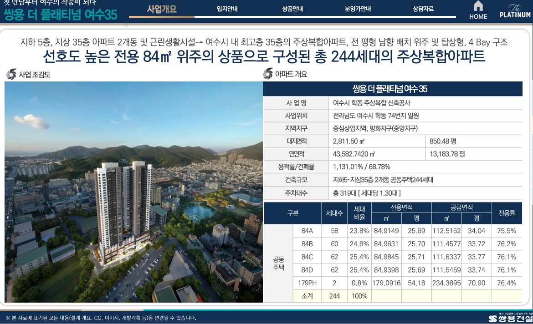The image size is (533, 324).
Task: Open the 상품안내 tab
Action: click(292, 9)
